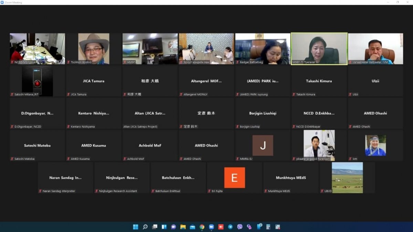Open Telegram from the taskbar
Screen dimensions: 413x232
point(230,227)
